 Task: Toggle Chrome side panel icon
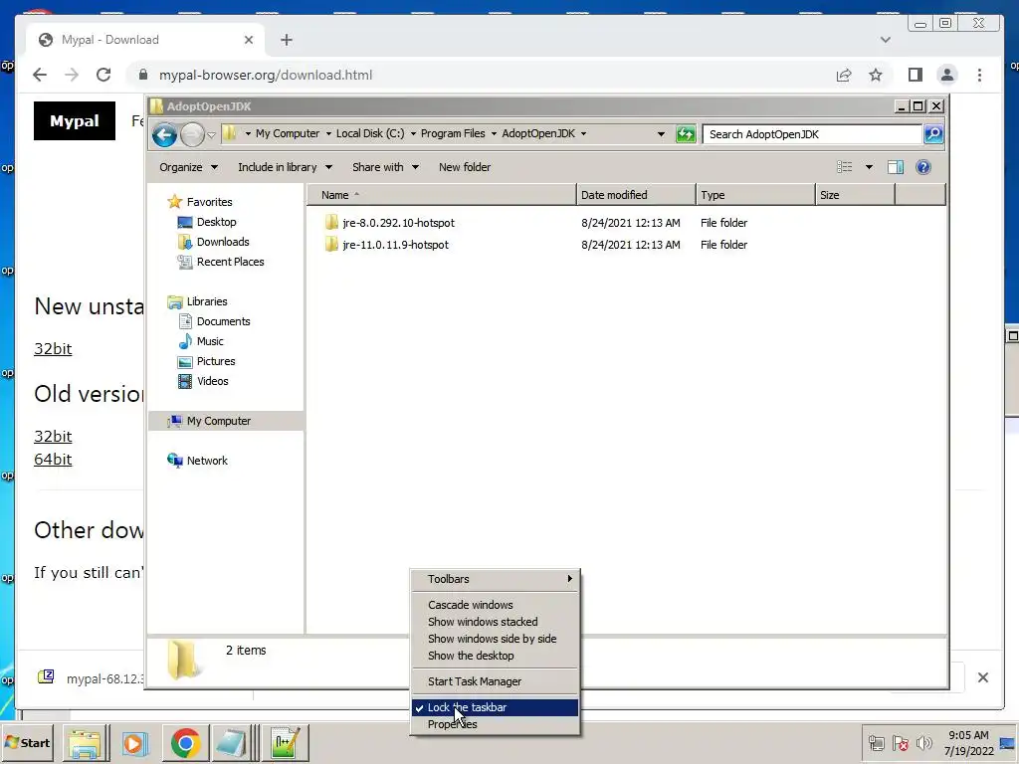point(916,75)
